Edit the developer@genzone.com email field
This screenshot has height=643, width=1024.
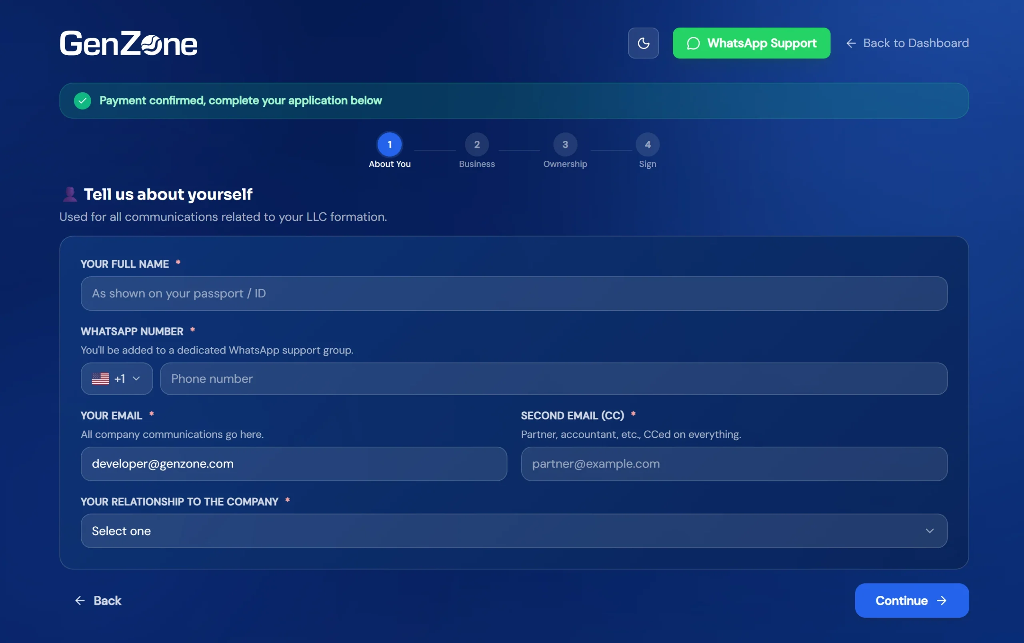294,464
